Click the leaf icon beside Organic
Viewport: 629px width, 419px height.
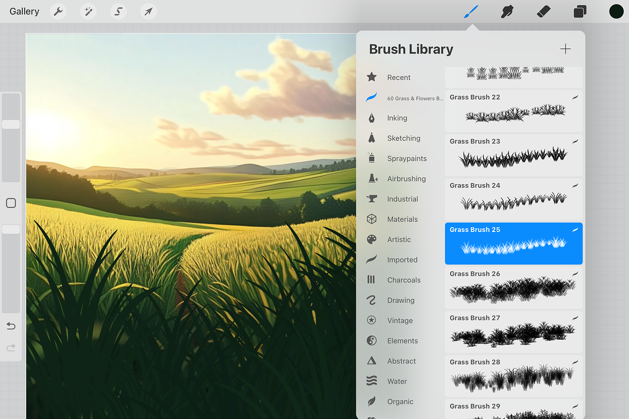(372, 401)
